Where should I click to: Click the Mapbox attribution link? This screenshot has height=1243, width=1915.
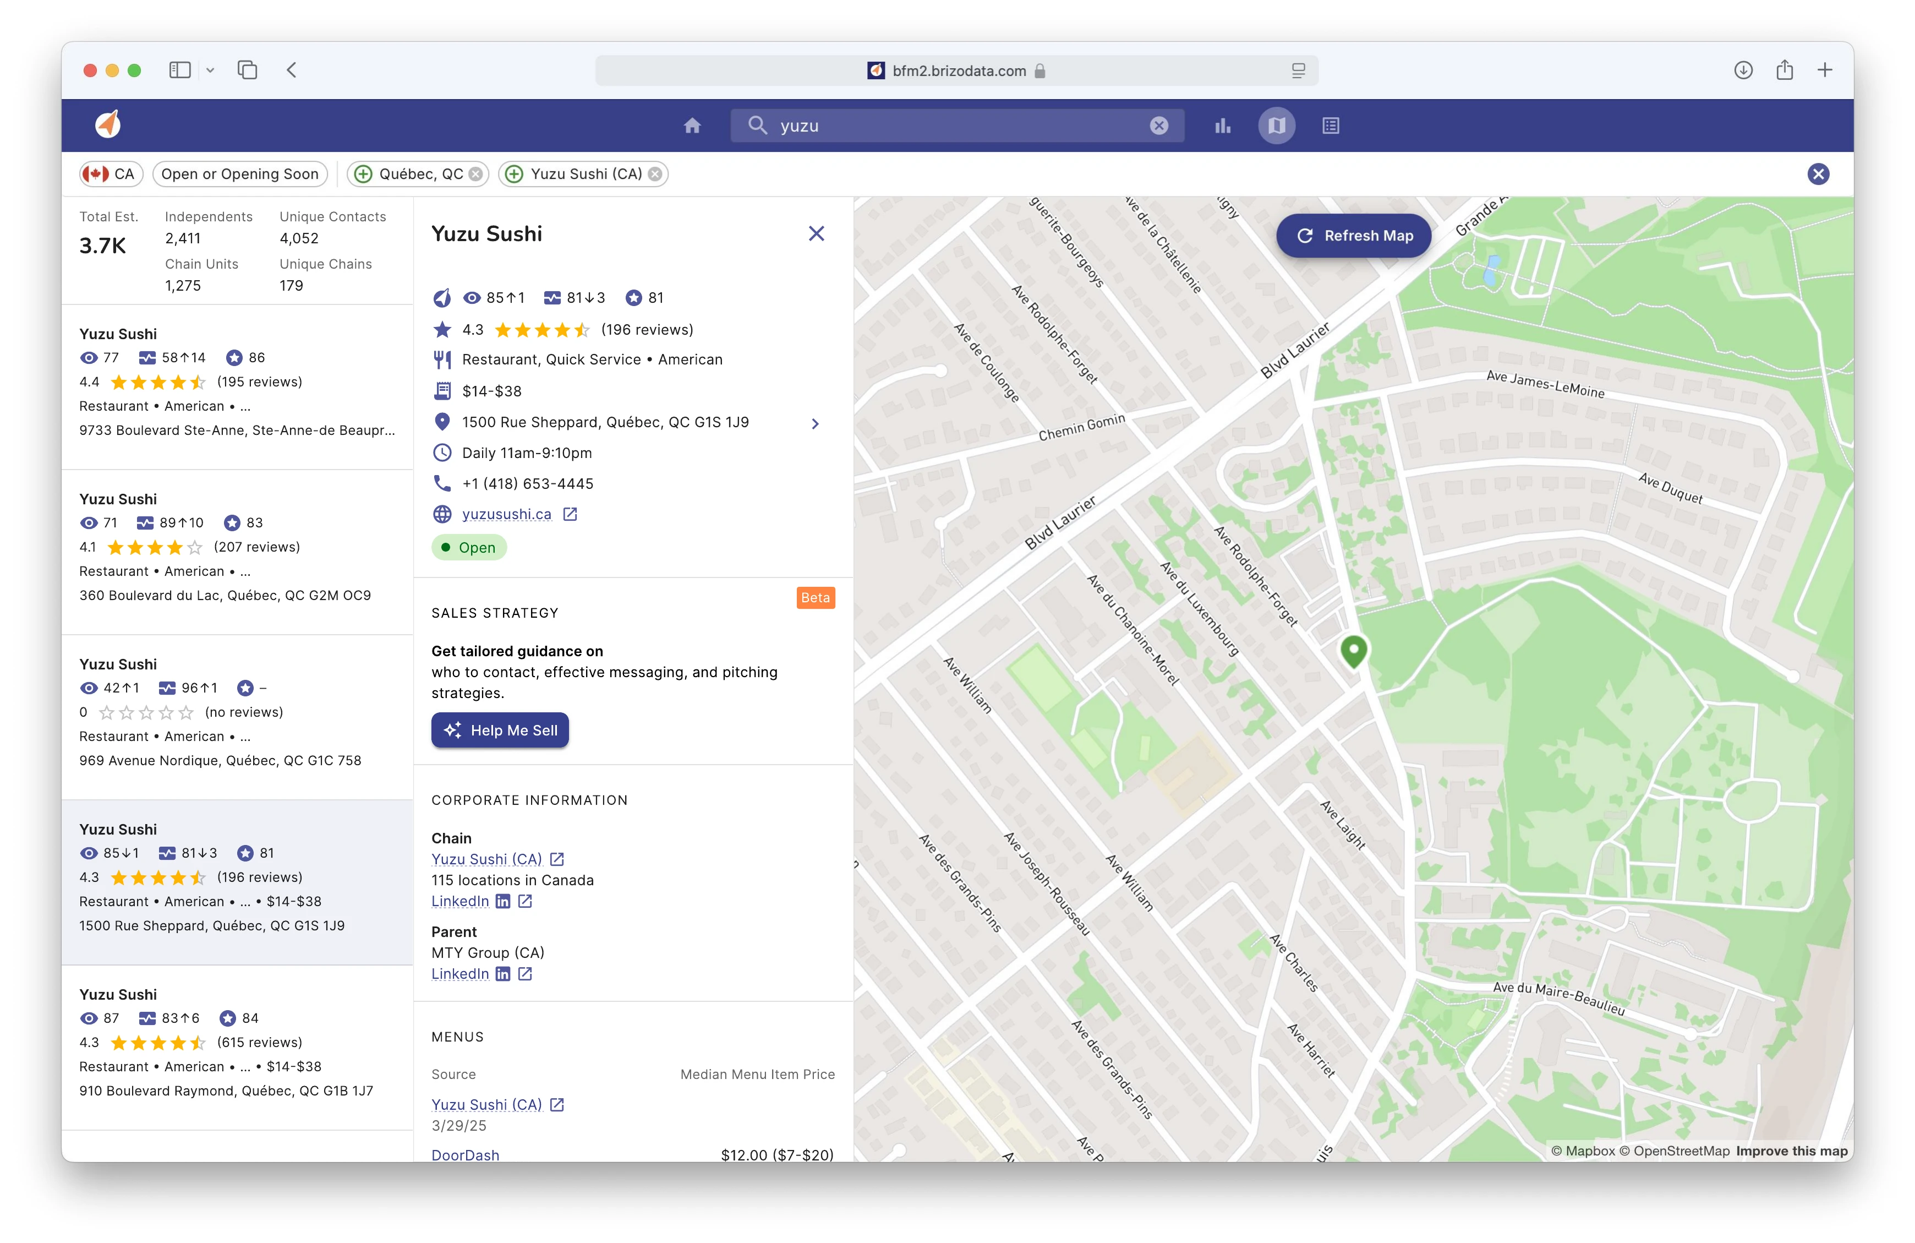1583,1151
